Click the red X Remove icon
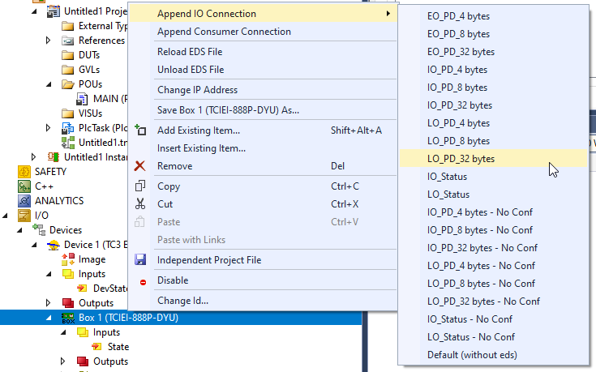Viewport: 596px width, 372px height. tap(139, 166)
